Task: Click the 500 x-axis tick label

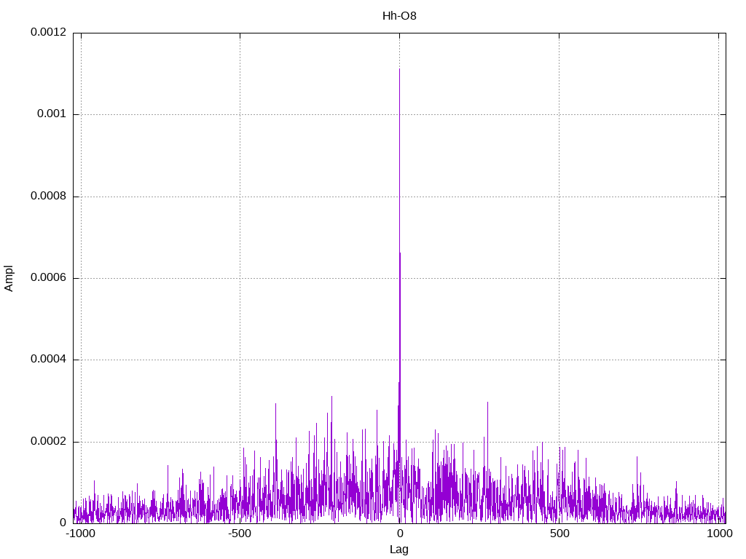Action: [x=559, y=534]
